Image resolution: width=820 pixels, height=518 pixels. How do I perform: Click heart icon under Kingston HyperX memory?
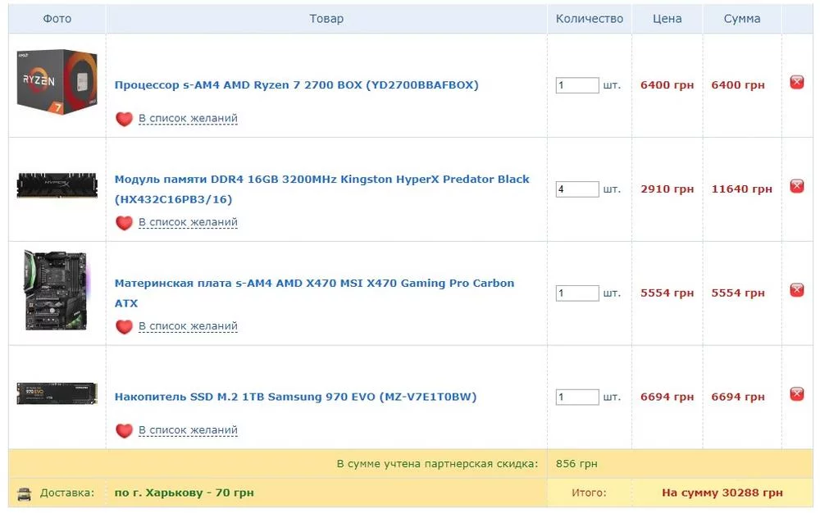click(124, 223)
